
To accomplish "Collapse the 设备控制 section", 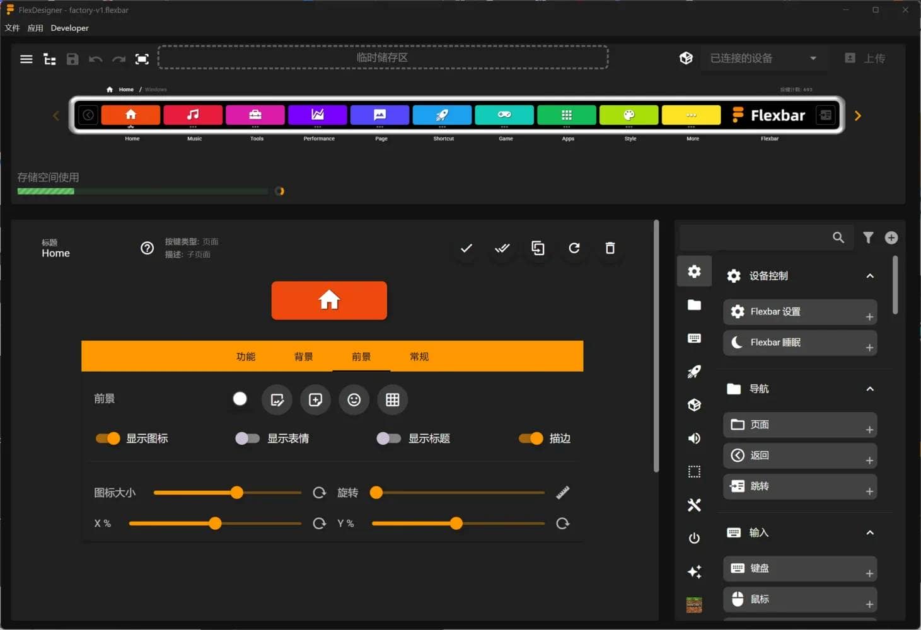I will coord(870,276).
